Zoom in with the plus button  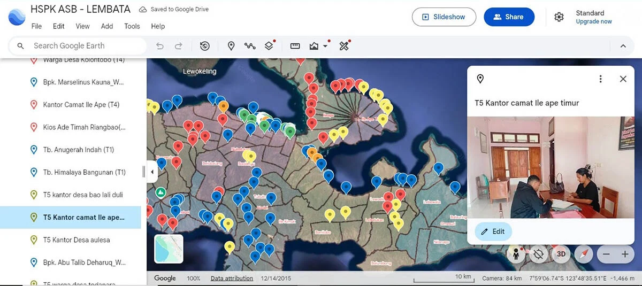(x=624, y=255)
